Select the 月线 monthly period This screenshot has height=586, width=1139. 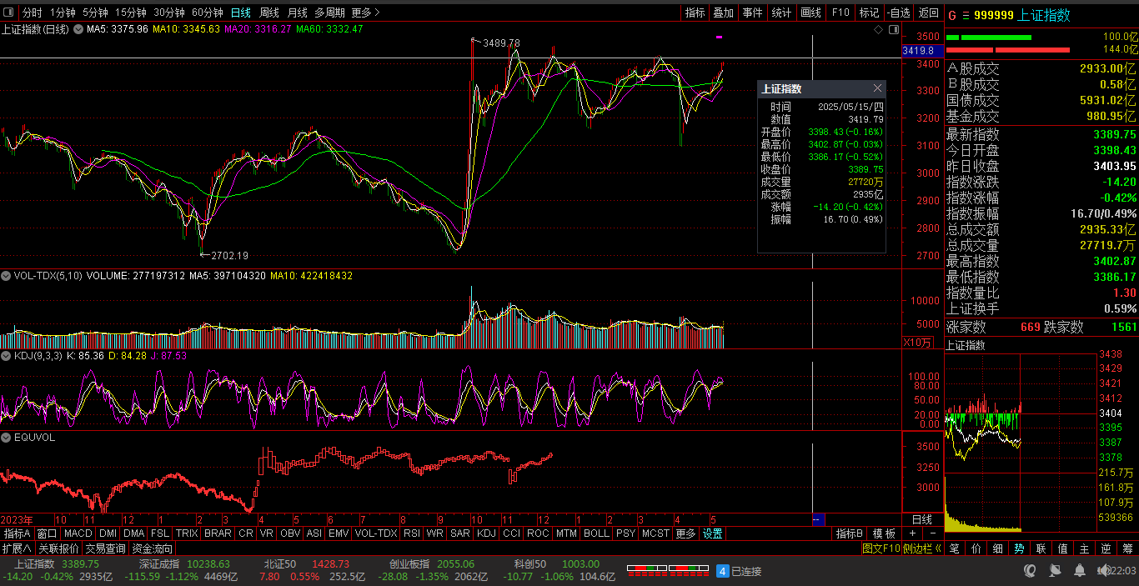pyautogui.click(x=298, y=13)
